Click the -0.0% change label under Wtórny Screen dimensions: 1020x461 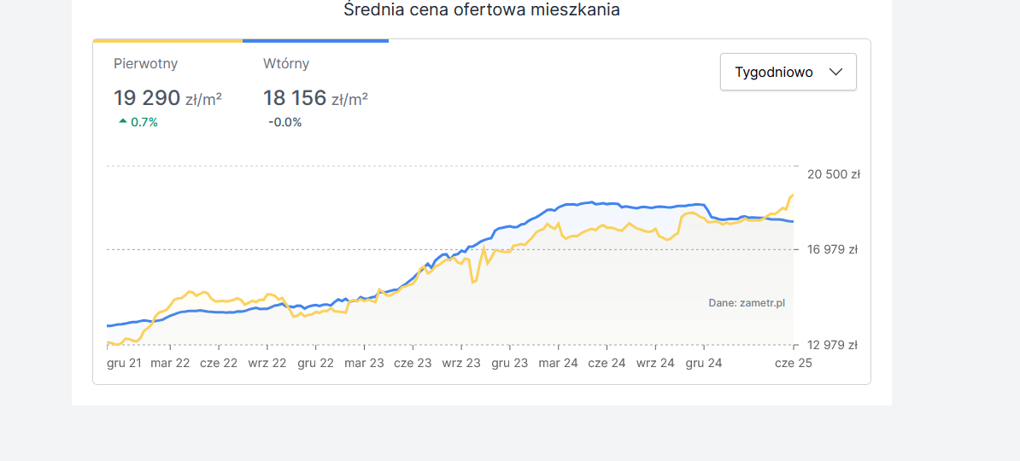pyautogui.click(x=284, y=122)
